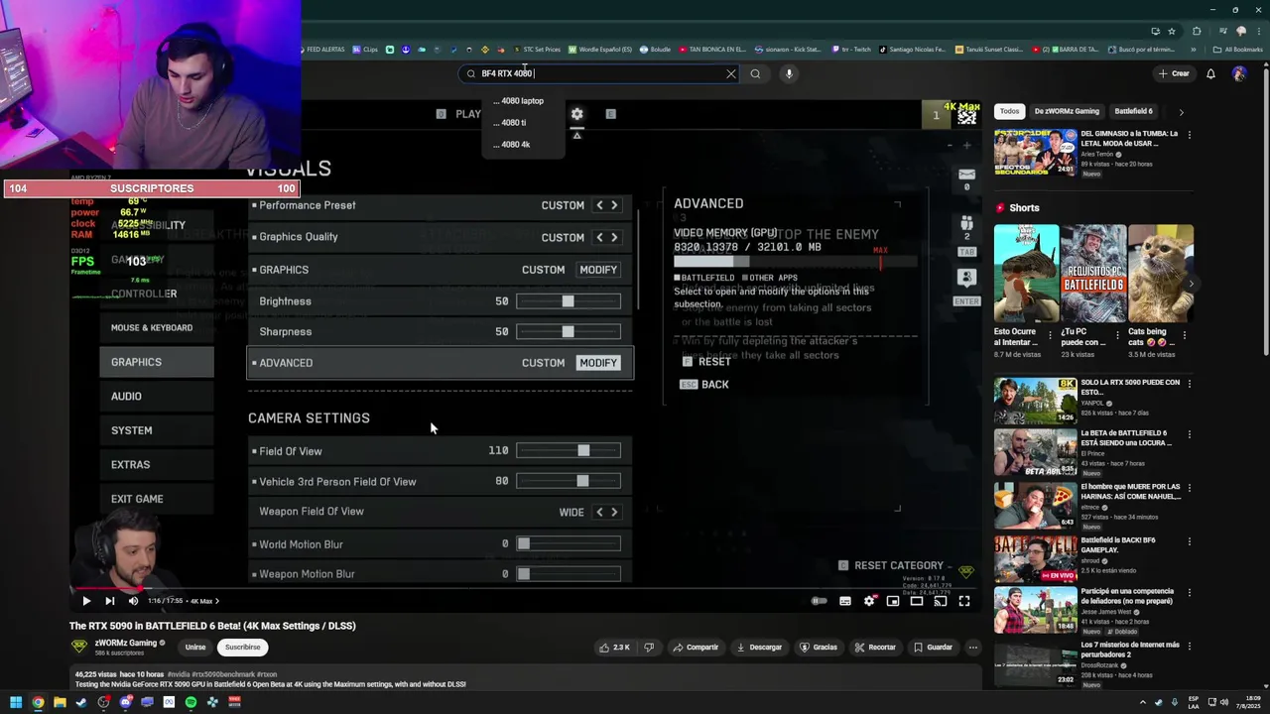Select suggestion '4080 ti'
Image resolution: width=1270 pixels, height=714 pixels.
pyautogui.click(x=523, y=123)
